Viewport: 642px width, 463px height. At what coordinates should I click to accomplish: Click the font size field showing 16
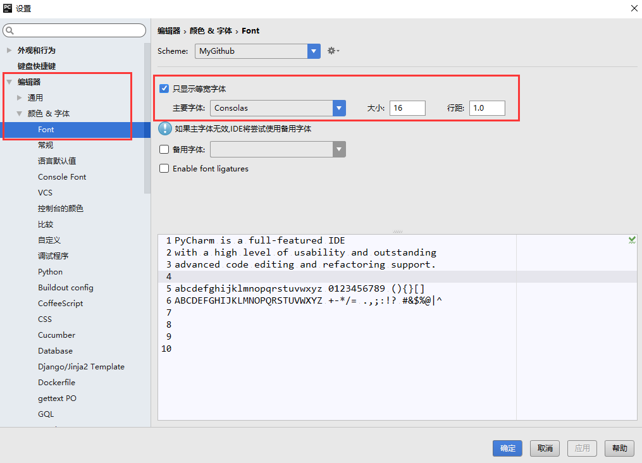pos(407,108)
